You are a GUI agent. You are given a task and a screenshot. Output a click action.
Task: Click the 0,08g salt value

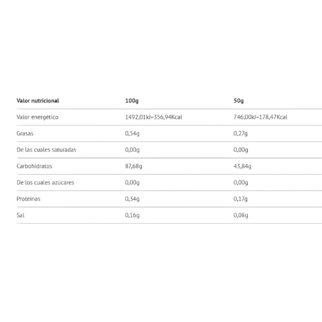[241, 215]
